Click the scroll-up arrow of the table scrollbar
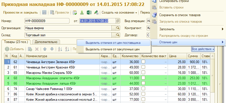226x103 pixels. [212, 56]
